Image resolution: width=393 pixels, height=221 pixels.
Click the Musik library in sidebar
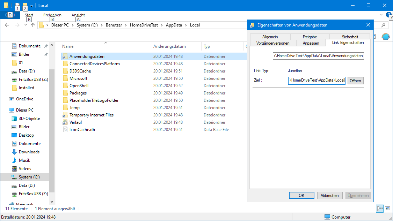point(24,160)
